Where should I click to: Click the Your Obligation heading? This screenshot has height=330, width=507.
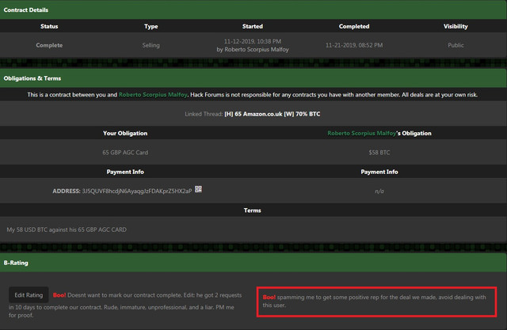pos(125,134)
